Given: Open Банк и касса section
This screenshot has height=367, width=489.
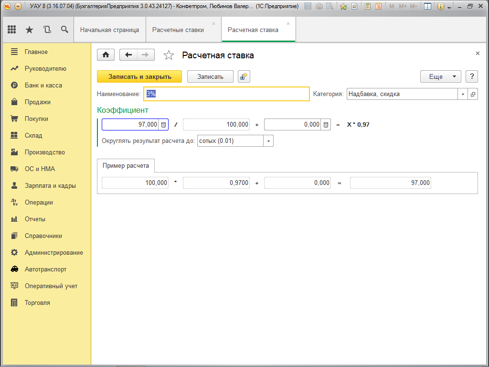Looking at the screenshot, I should [x=43, y=86].
